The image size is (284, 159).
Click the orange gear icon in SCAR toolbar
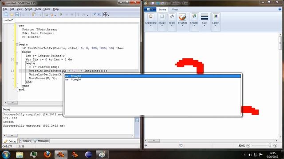click(x=52, y=15)
